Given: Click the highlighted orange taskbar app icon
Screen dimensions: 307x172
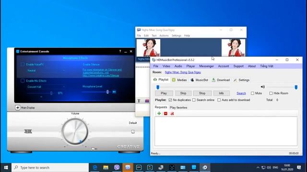Looking at the screenshot, I should [128, 167].
